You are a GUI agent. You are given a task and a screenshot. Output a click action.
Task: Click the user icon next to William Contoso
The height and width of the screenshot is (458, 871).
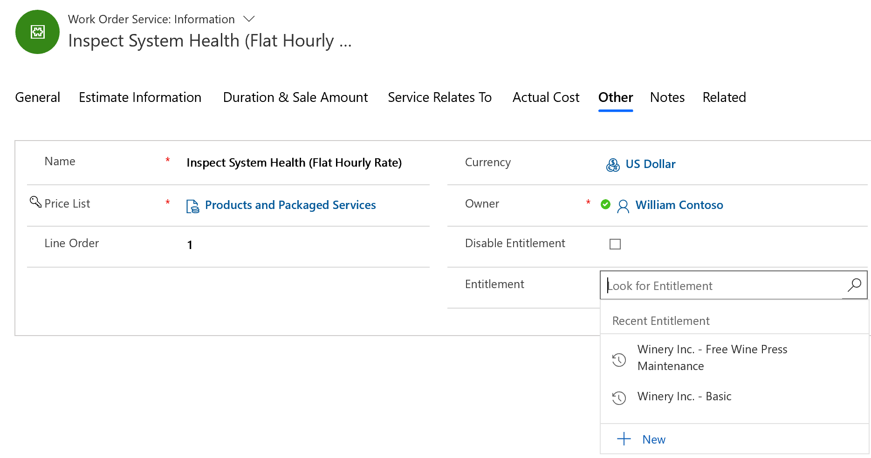623,206
